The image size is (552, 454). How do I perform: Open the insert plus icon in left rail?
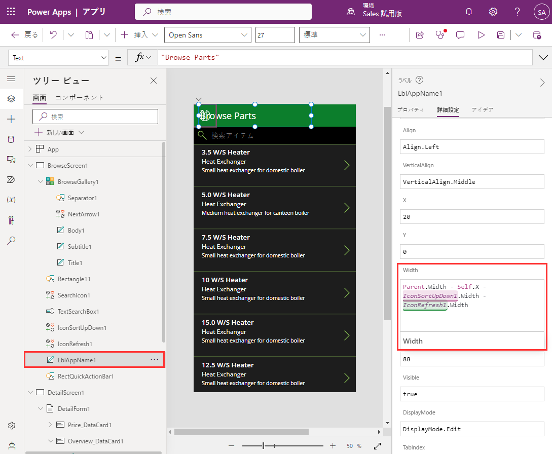tap(11, 119)
